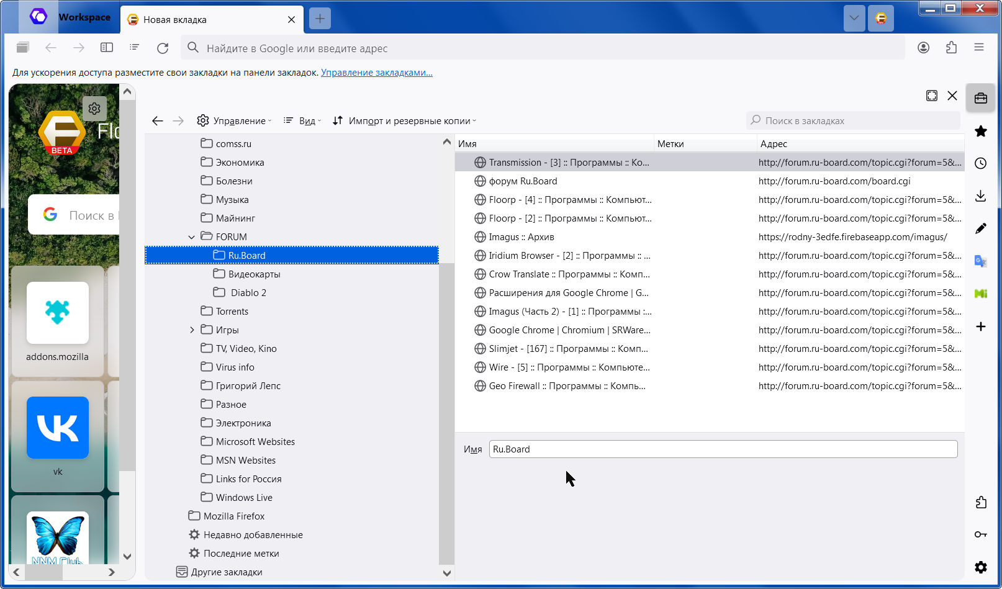Screen dimensions: 1002x589
Task: Select the Экономика folder
Action: (233, 163)
